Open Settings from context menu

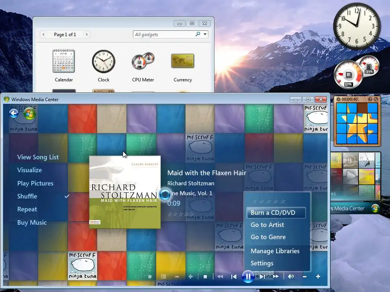pos(262,263)
